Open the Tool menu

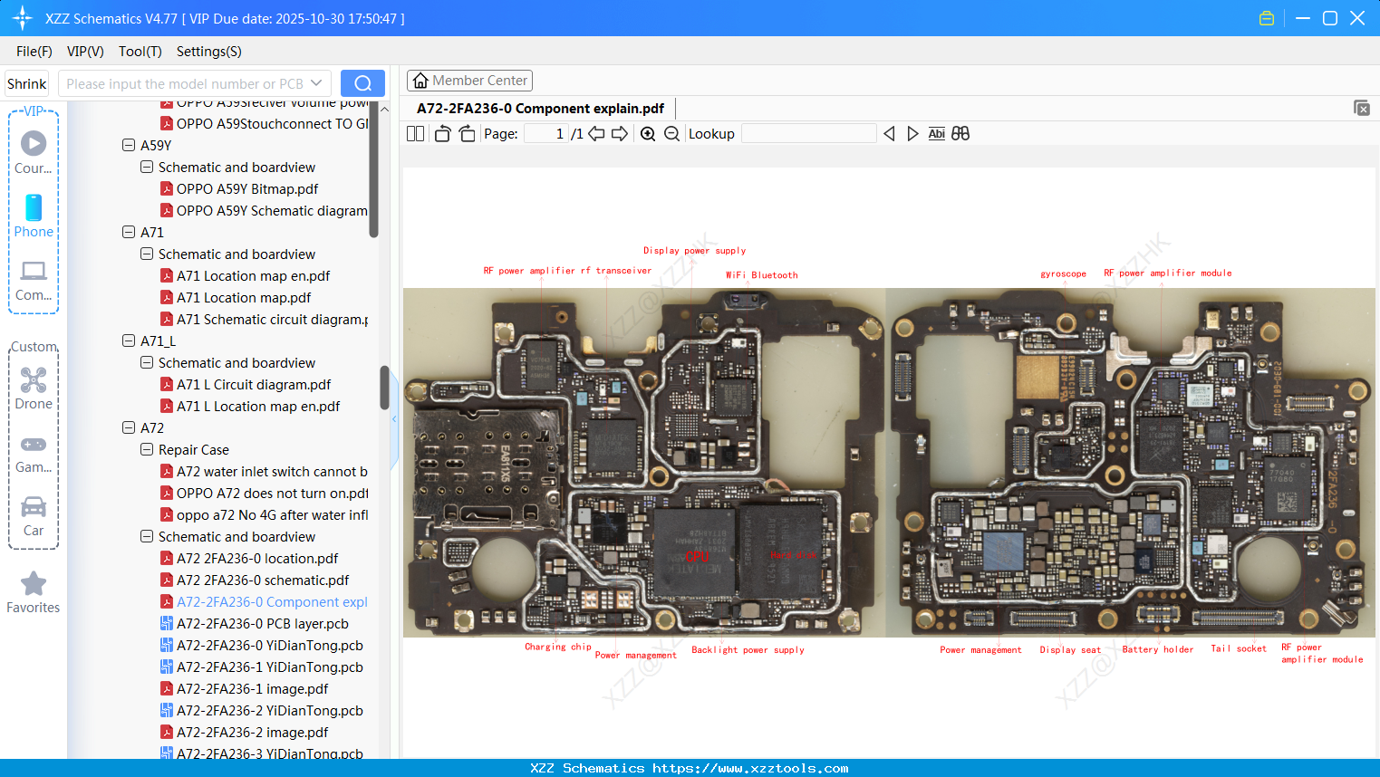click(x=140, y=52)
